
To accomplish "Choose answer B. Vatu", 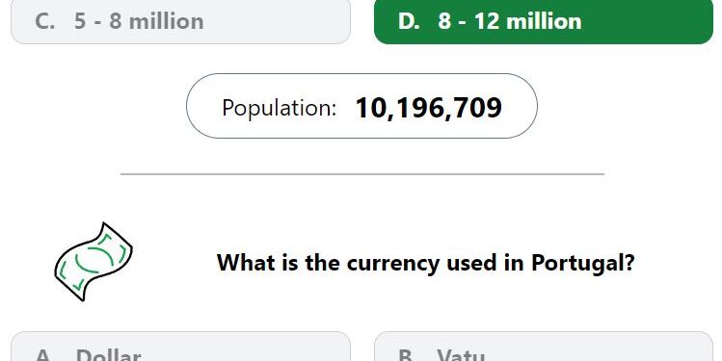I will click(x=544, y=347).
